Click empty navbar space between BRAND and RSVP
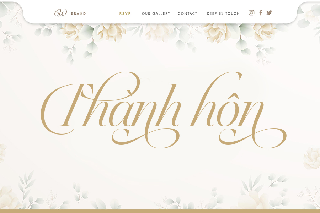Screen dimensions: 320x213 coord(102,13)
